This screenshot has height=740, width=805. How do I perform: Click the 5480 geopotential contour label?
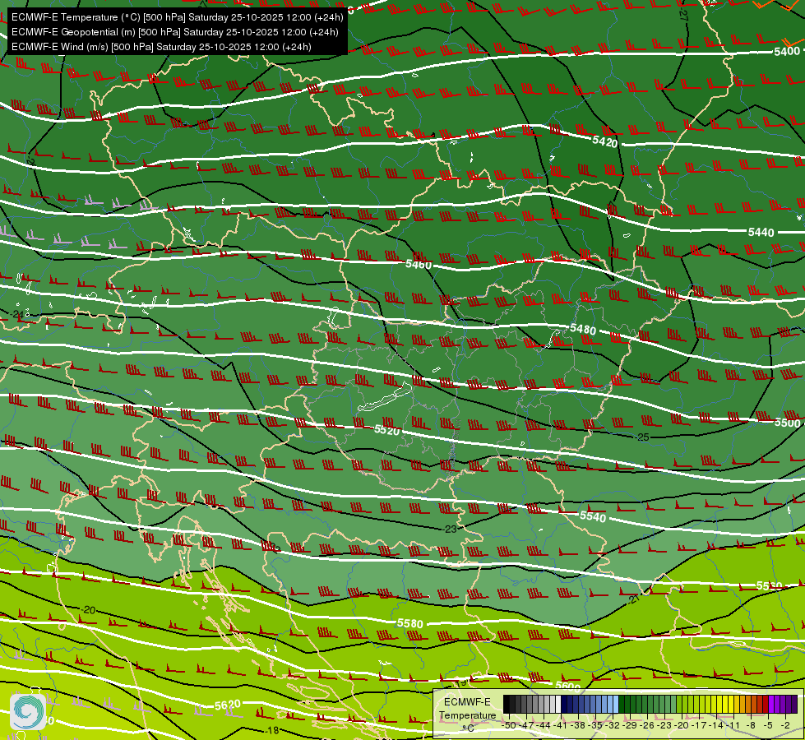pyautogui.click(x=583, y=329)
